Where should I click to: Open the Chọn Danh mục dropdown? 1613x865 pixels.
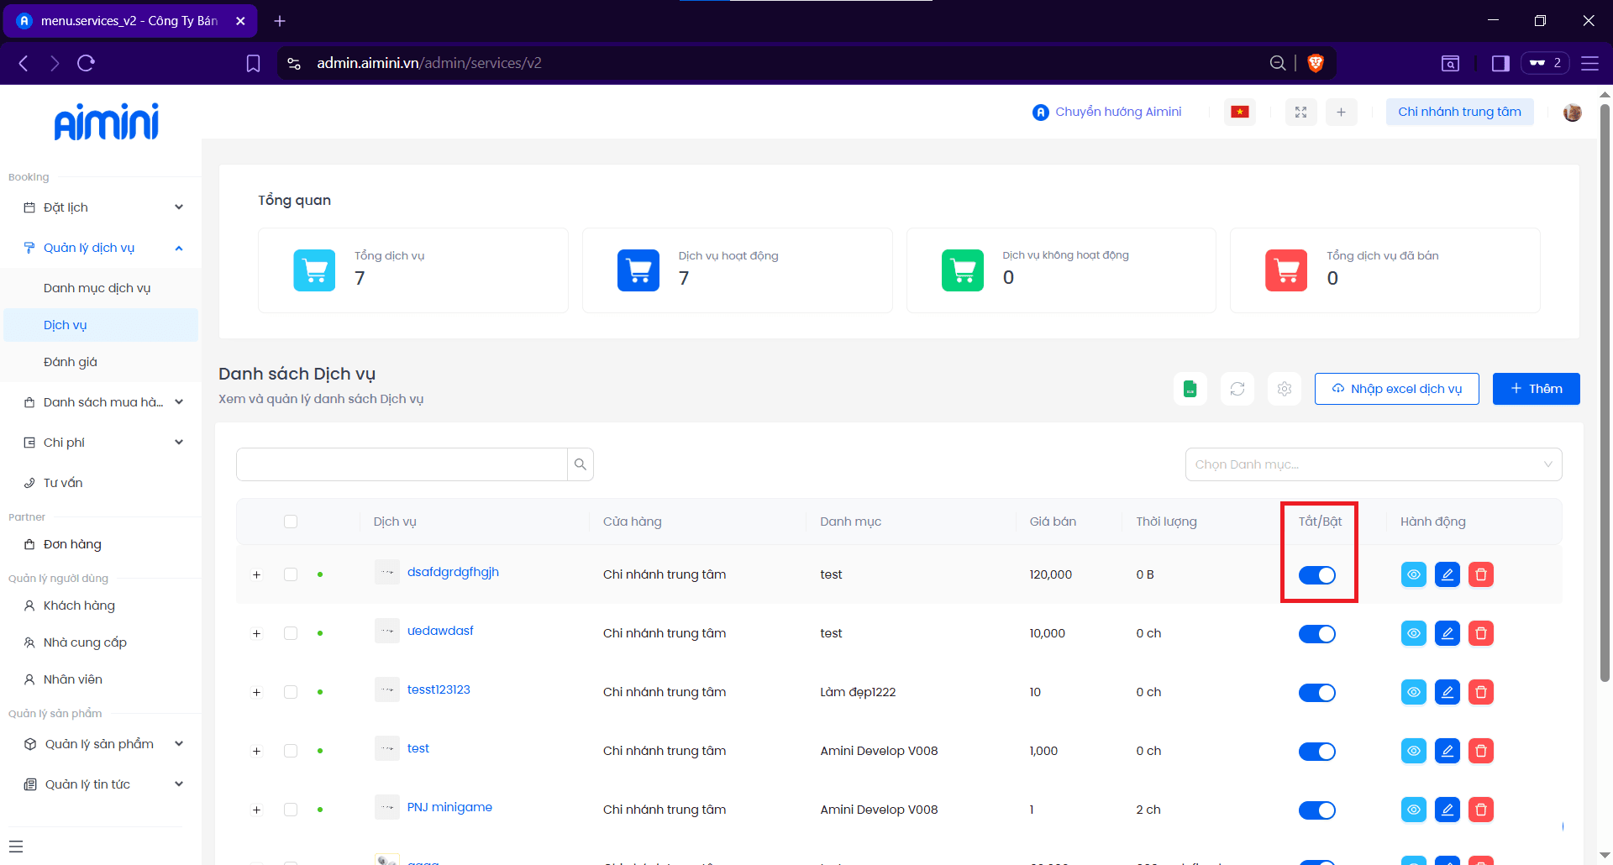pos(1373,464)
